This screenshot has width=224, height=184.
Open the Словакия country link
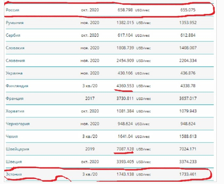tap(15, 48)
